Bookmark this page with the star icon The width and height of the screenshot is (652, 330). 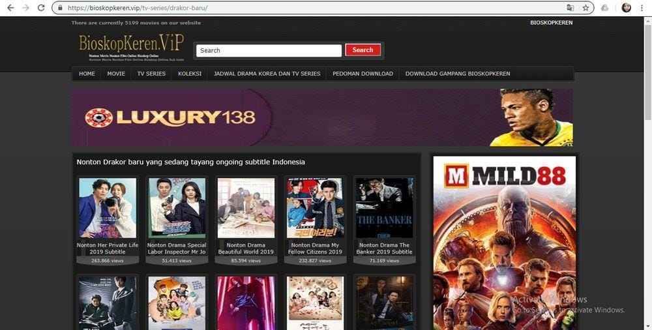point(585,8)
